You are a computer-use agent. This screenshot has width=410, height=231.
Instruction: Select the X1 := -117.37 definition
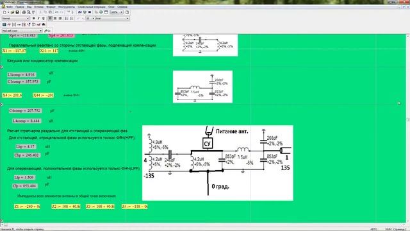pyautogui.click(x=14, y=51)
